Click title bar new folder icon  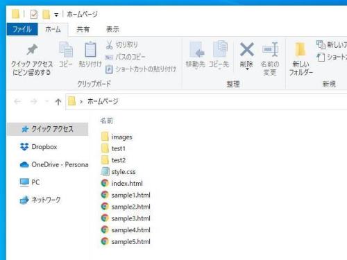tap(46, 15)
